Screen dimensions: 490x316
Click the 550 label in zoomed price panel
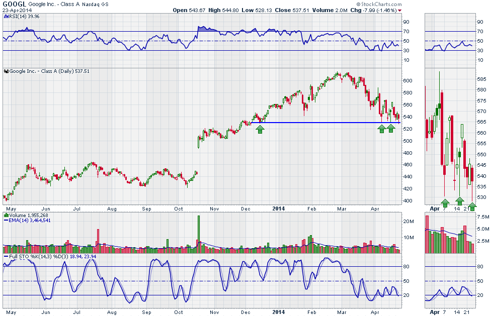(481, 154)
